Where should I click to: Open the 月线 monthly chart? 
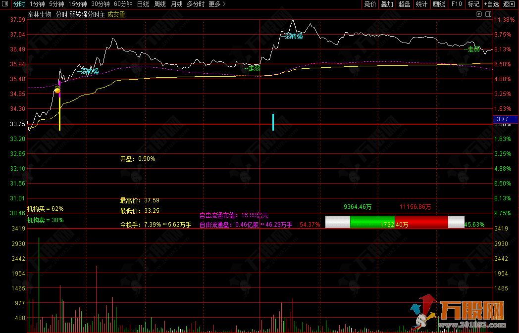click(x=176, y=4)
